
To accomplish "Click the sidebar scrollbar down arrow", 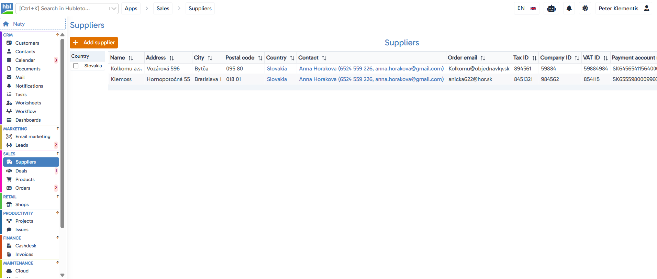I will click(x=62, y=275).
